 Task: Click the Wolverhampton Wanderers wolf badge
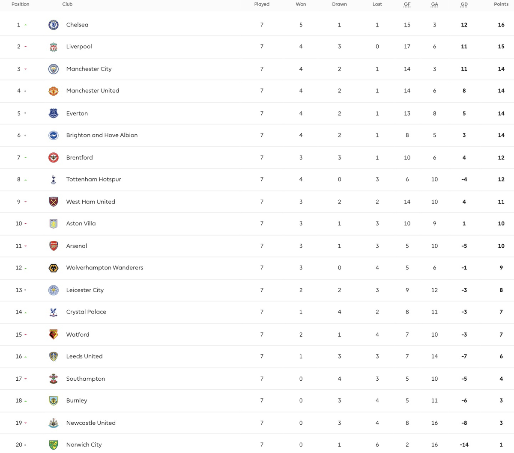point(53,268)
